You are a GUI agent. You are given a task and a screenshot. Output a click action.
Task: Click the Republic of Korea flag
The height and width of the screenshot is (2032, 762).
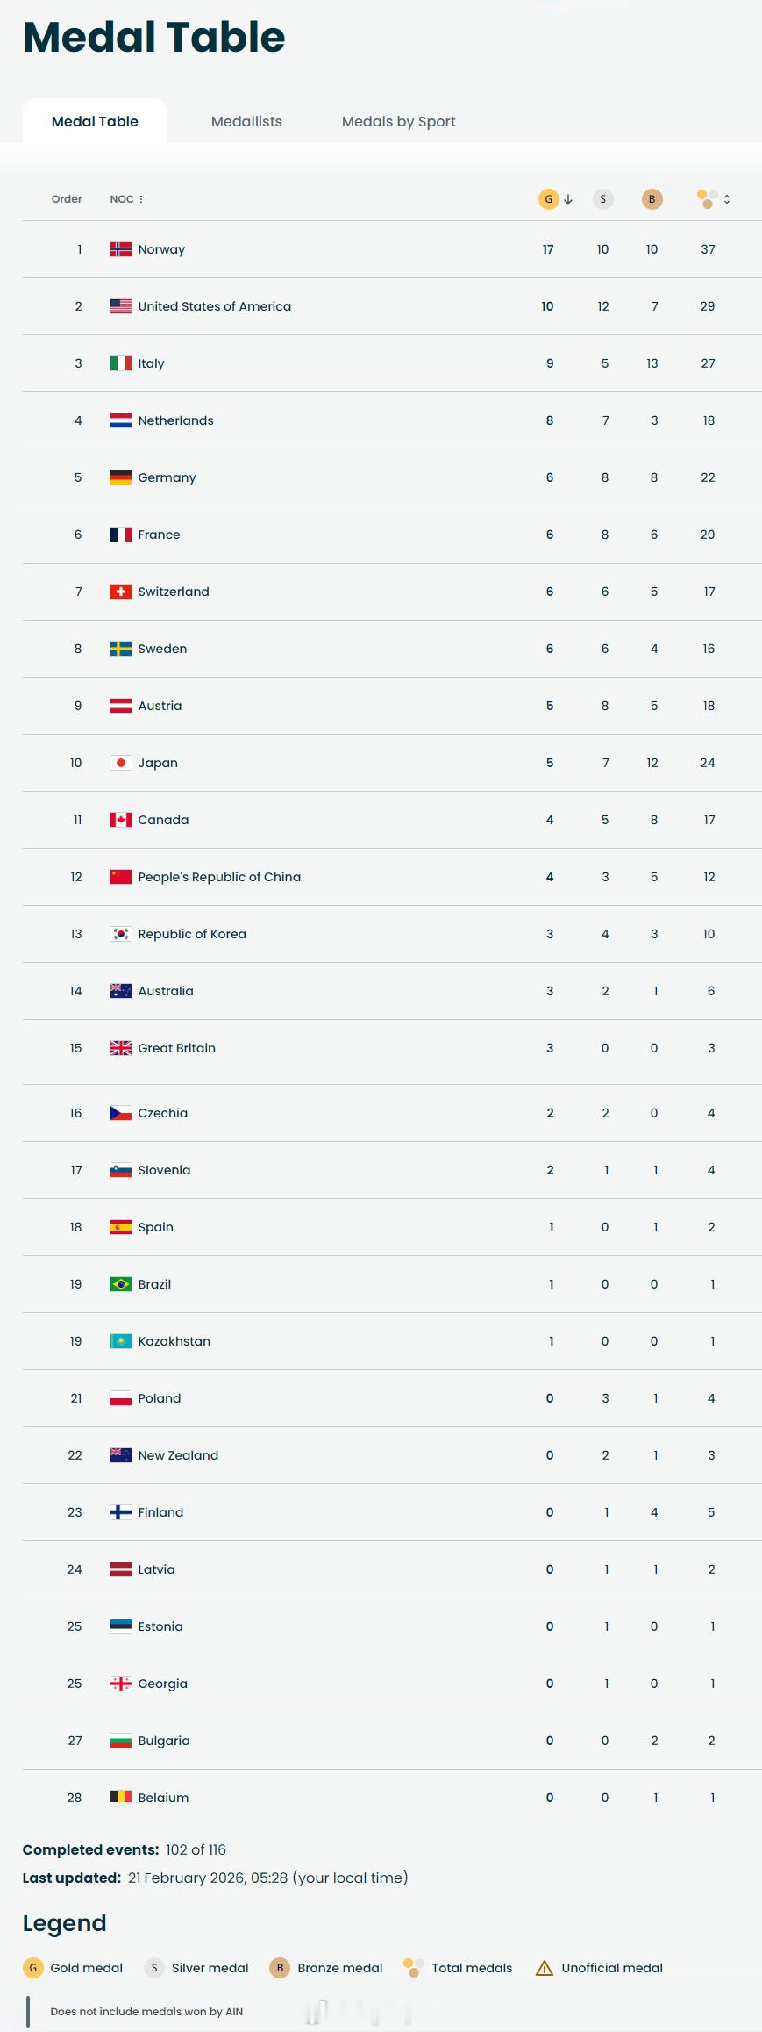pos(121,934)
